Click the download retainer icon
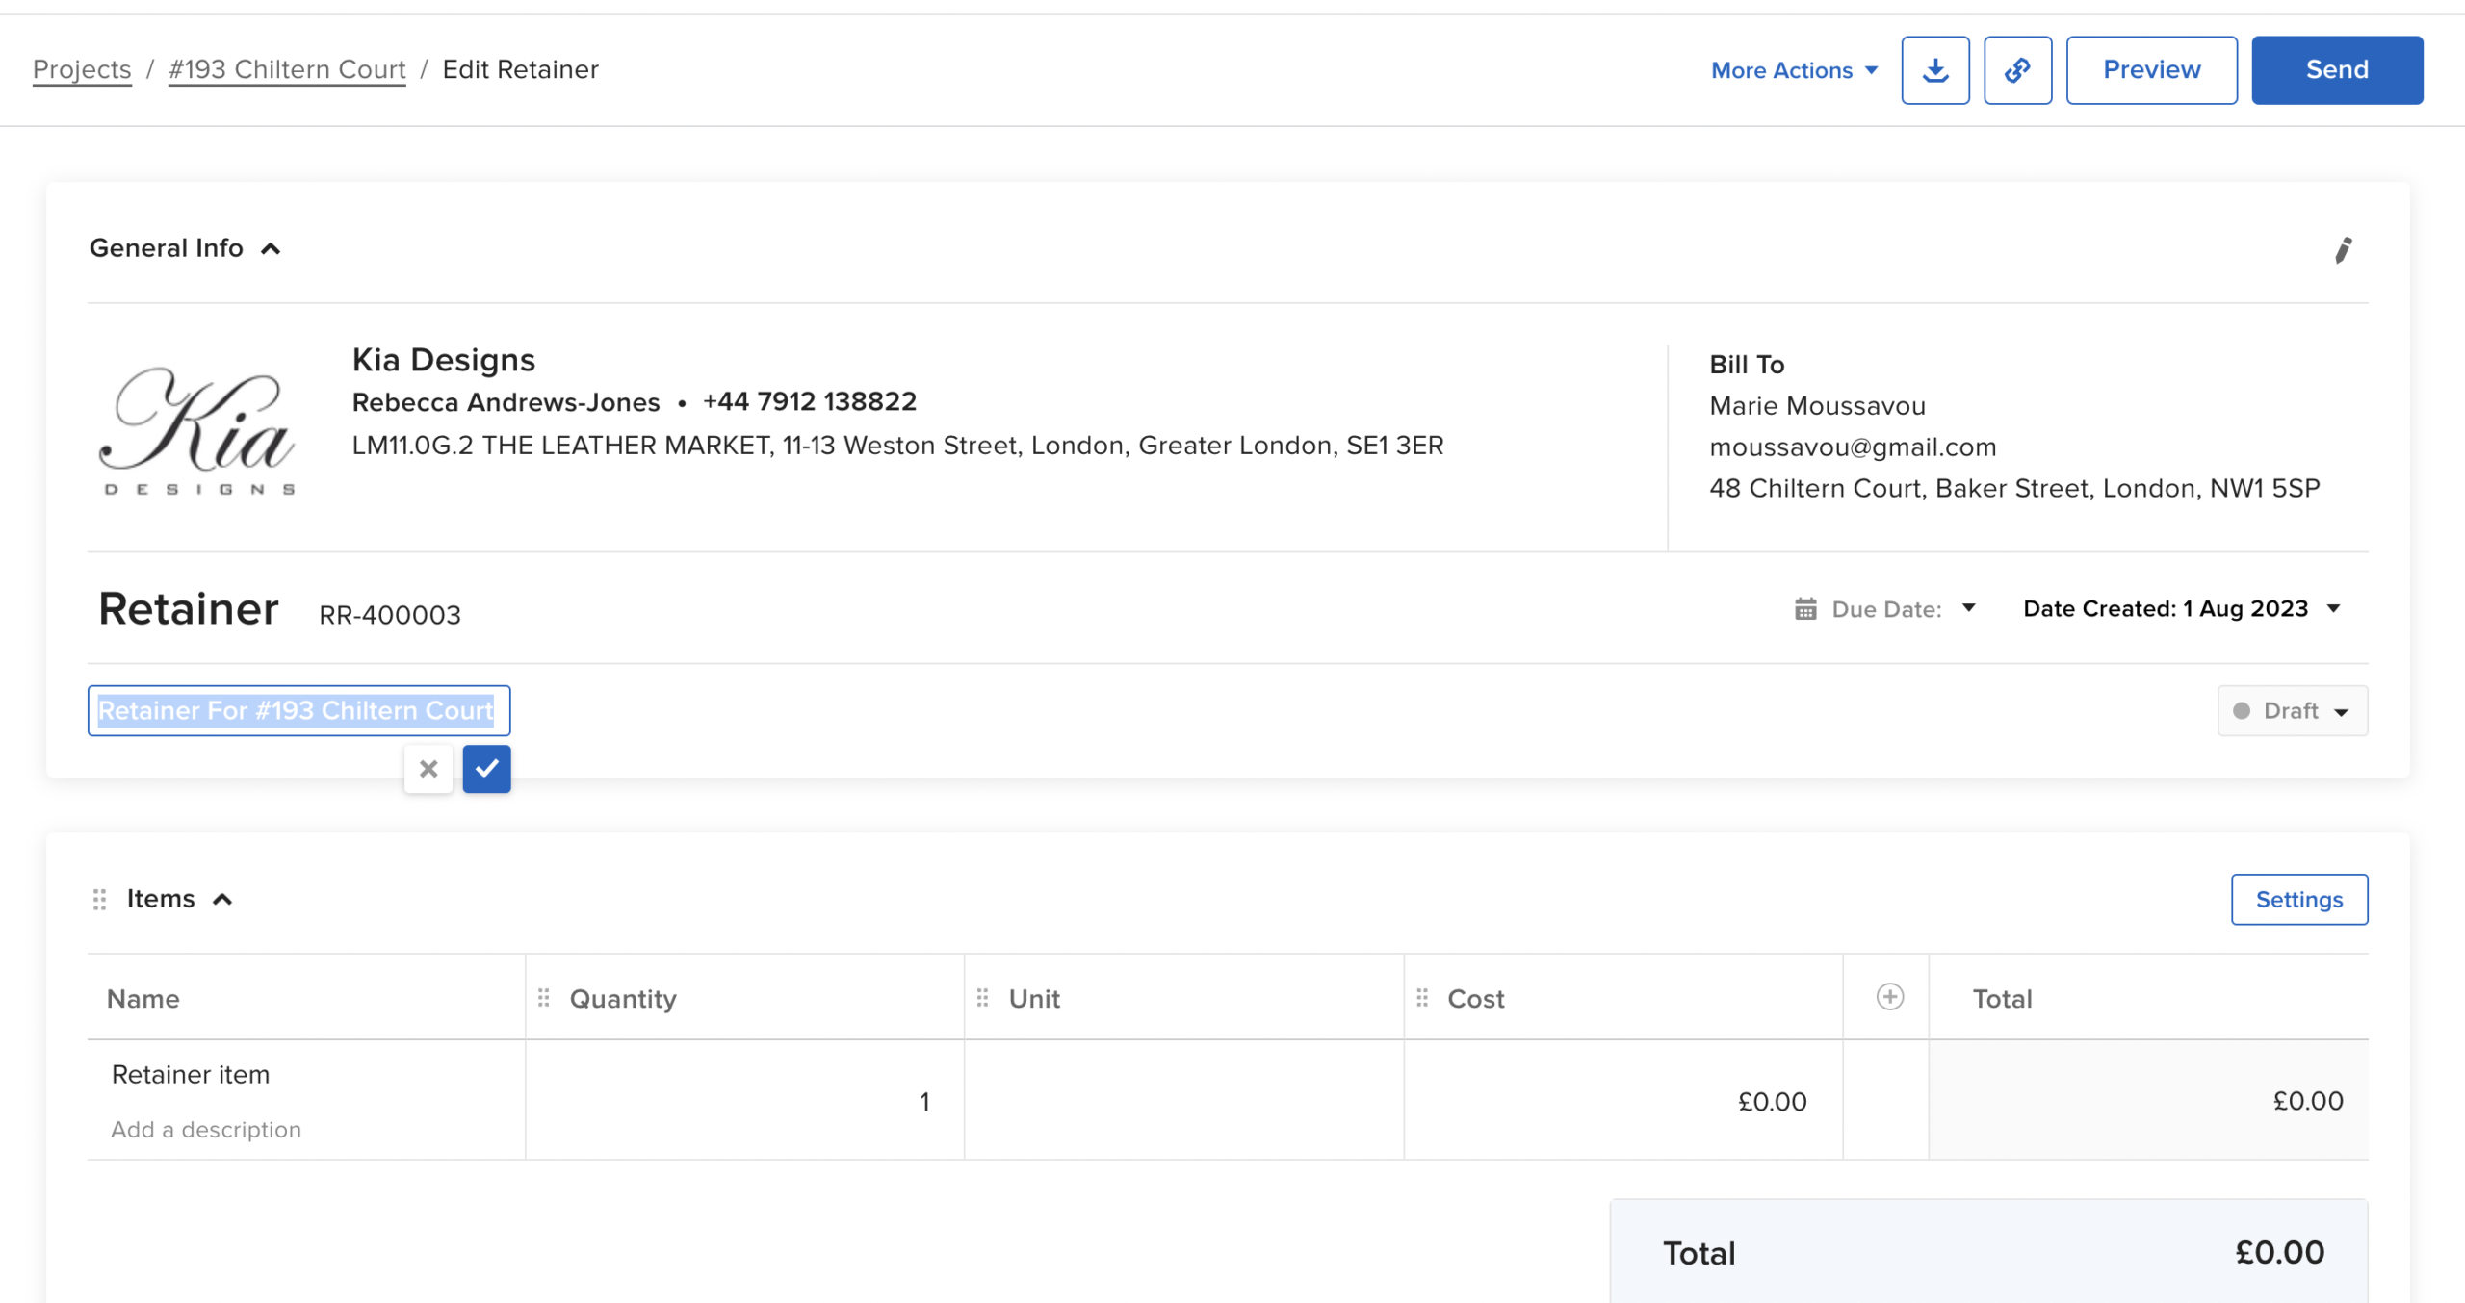 (1934, 70)
